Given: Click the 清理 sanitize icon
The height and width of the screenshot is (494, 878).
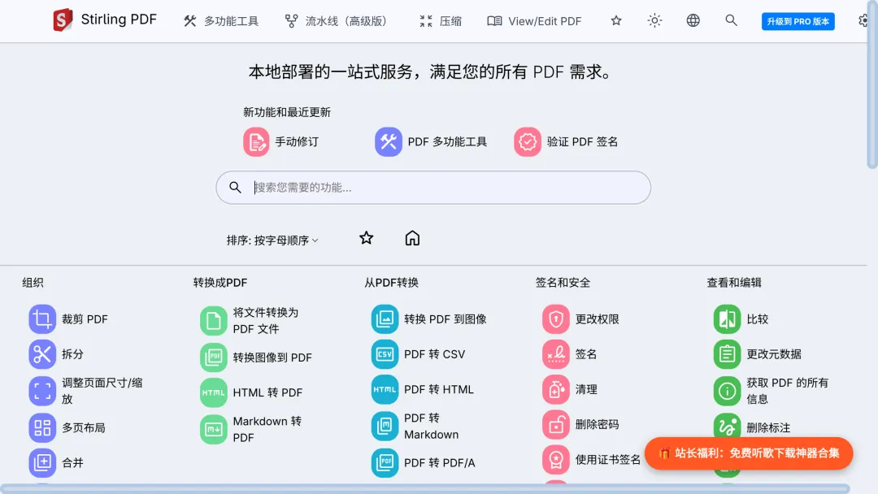Looking at the screenshot, I should click(556, 389).
